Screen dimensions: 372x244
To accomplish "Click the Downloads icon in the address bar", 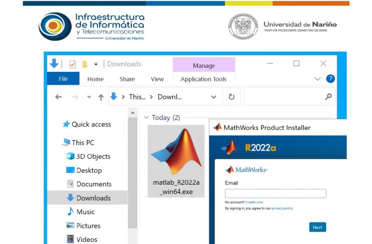I will tap(113, 96).
